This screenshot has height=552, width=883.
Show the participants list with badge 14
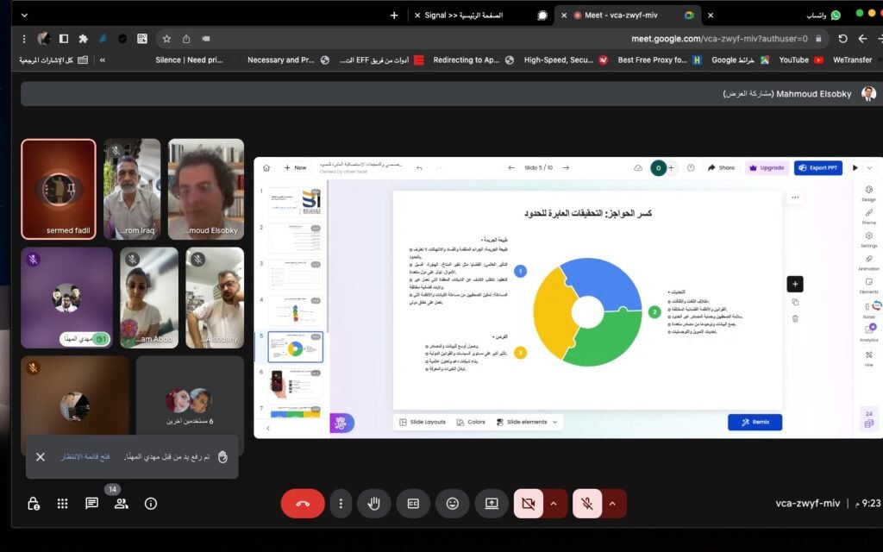click(121, 504)
